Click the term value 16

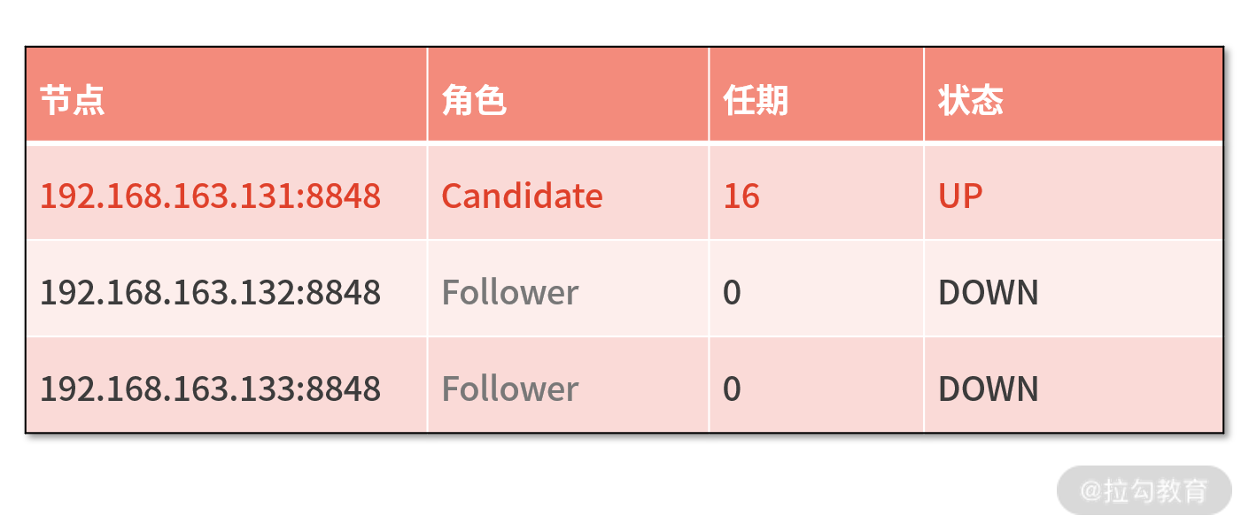(741, 196)
